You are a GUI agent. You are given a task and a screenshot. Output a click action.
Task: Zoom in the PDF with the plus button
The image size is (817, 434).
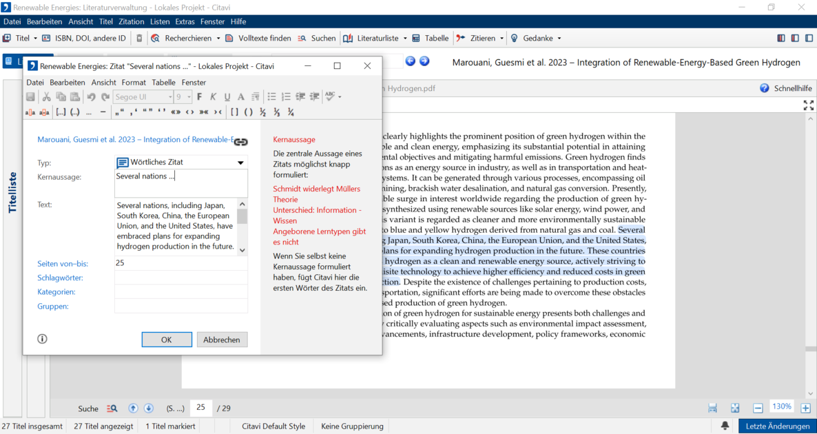[x=805, y=408]
